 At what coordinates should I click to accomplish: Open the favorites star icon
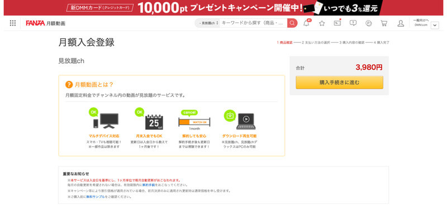click(x=322, y=23)
